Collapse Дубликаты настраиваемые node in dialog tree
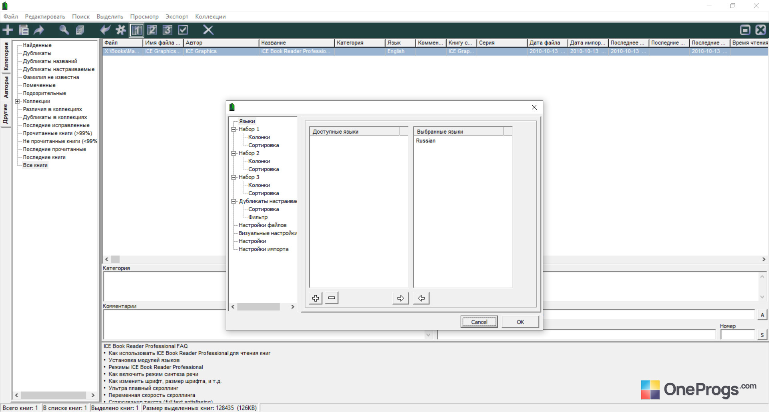 coord(234,201)
